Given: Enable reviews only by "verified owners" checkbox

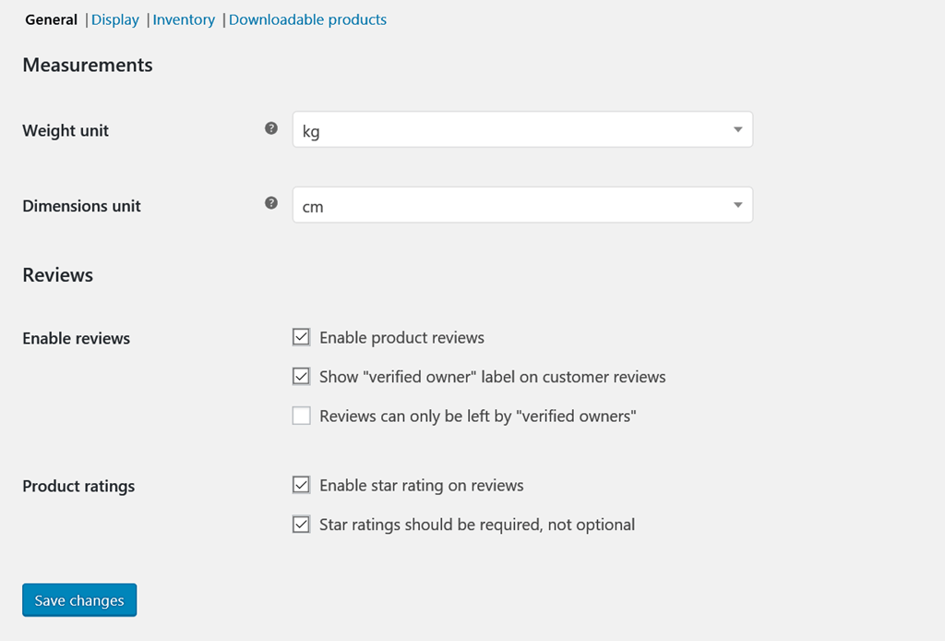Looking at the screenshot, I should (302, 416).
